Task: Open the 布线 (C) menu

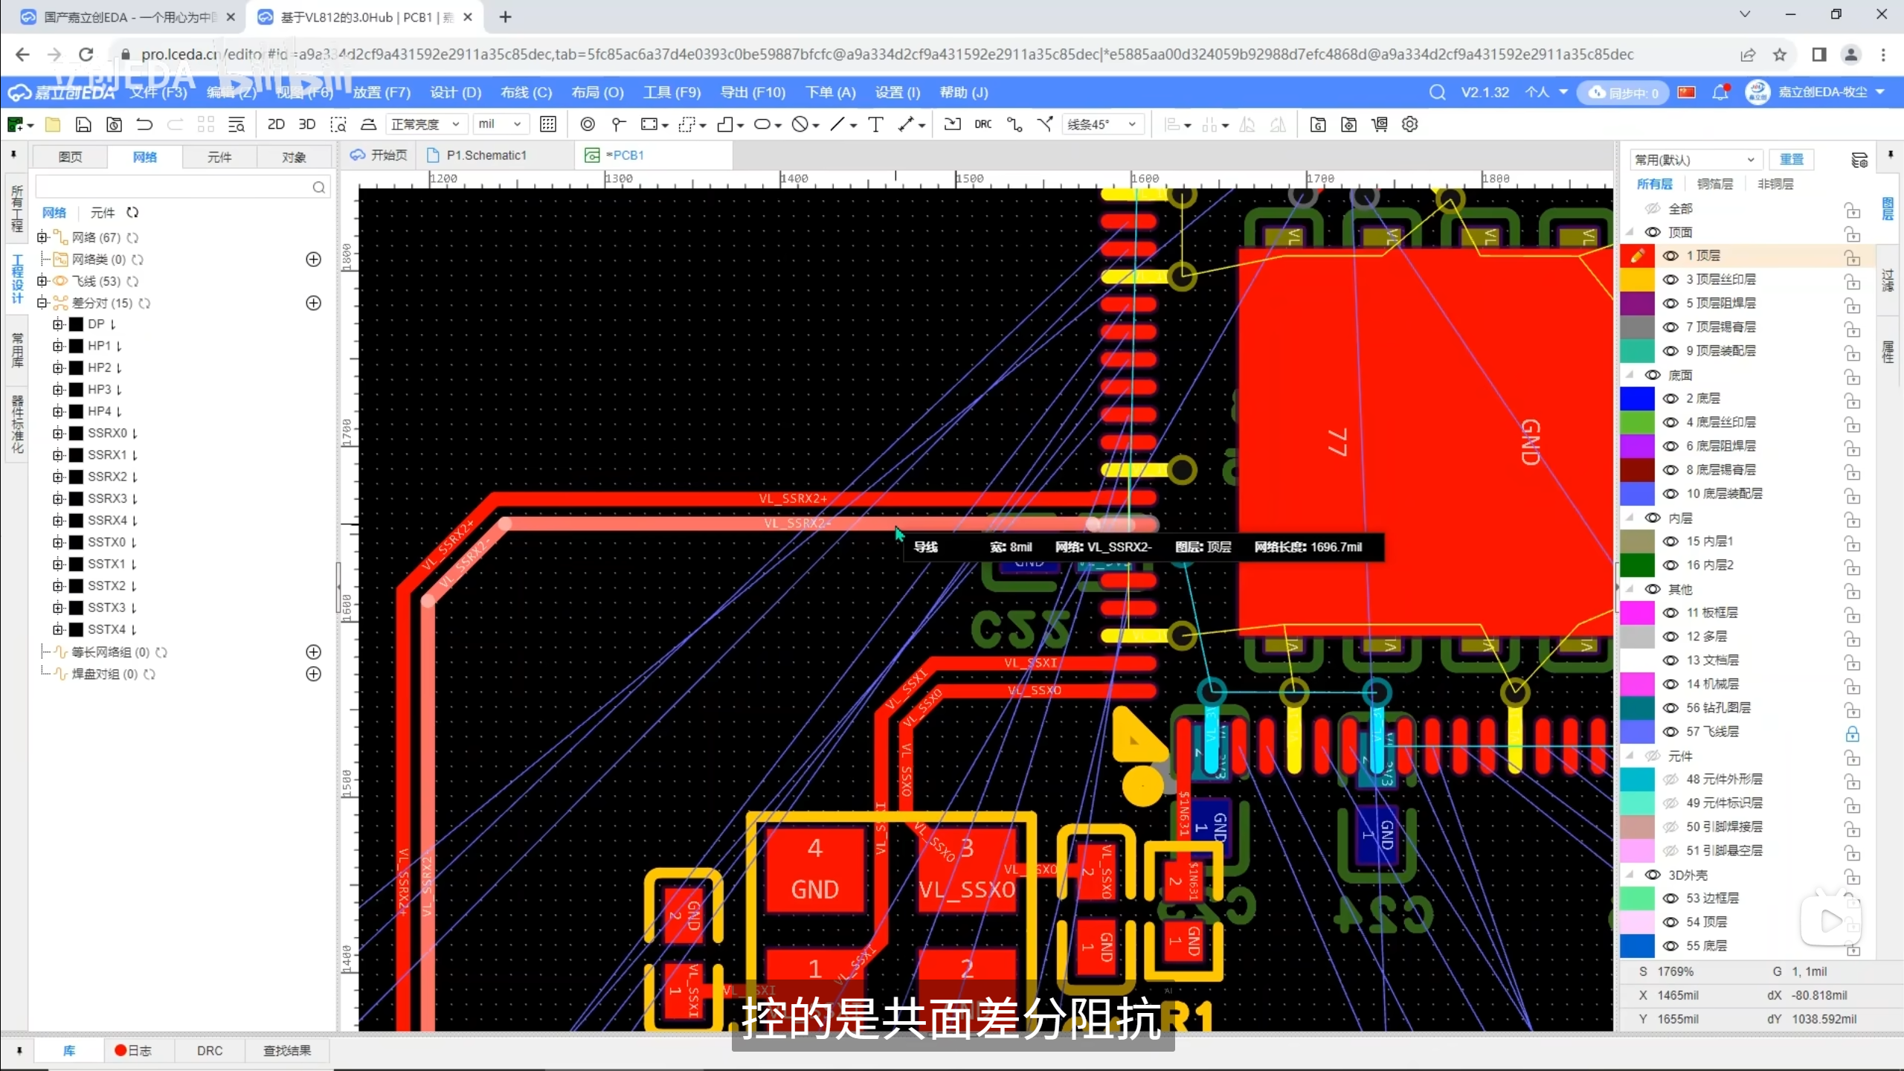Action: pos(526,92)
